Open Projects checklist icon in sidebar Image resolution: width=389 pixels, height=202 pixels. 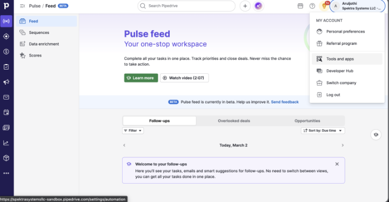point(6,67)
